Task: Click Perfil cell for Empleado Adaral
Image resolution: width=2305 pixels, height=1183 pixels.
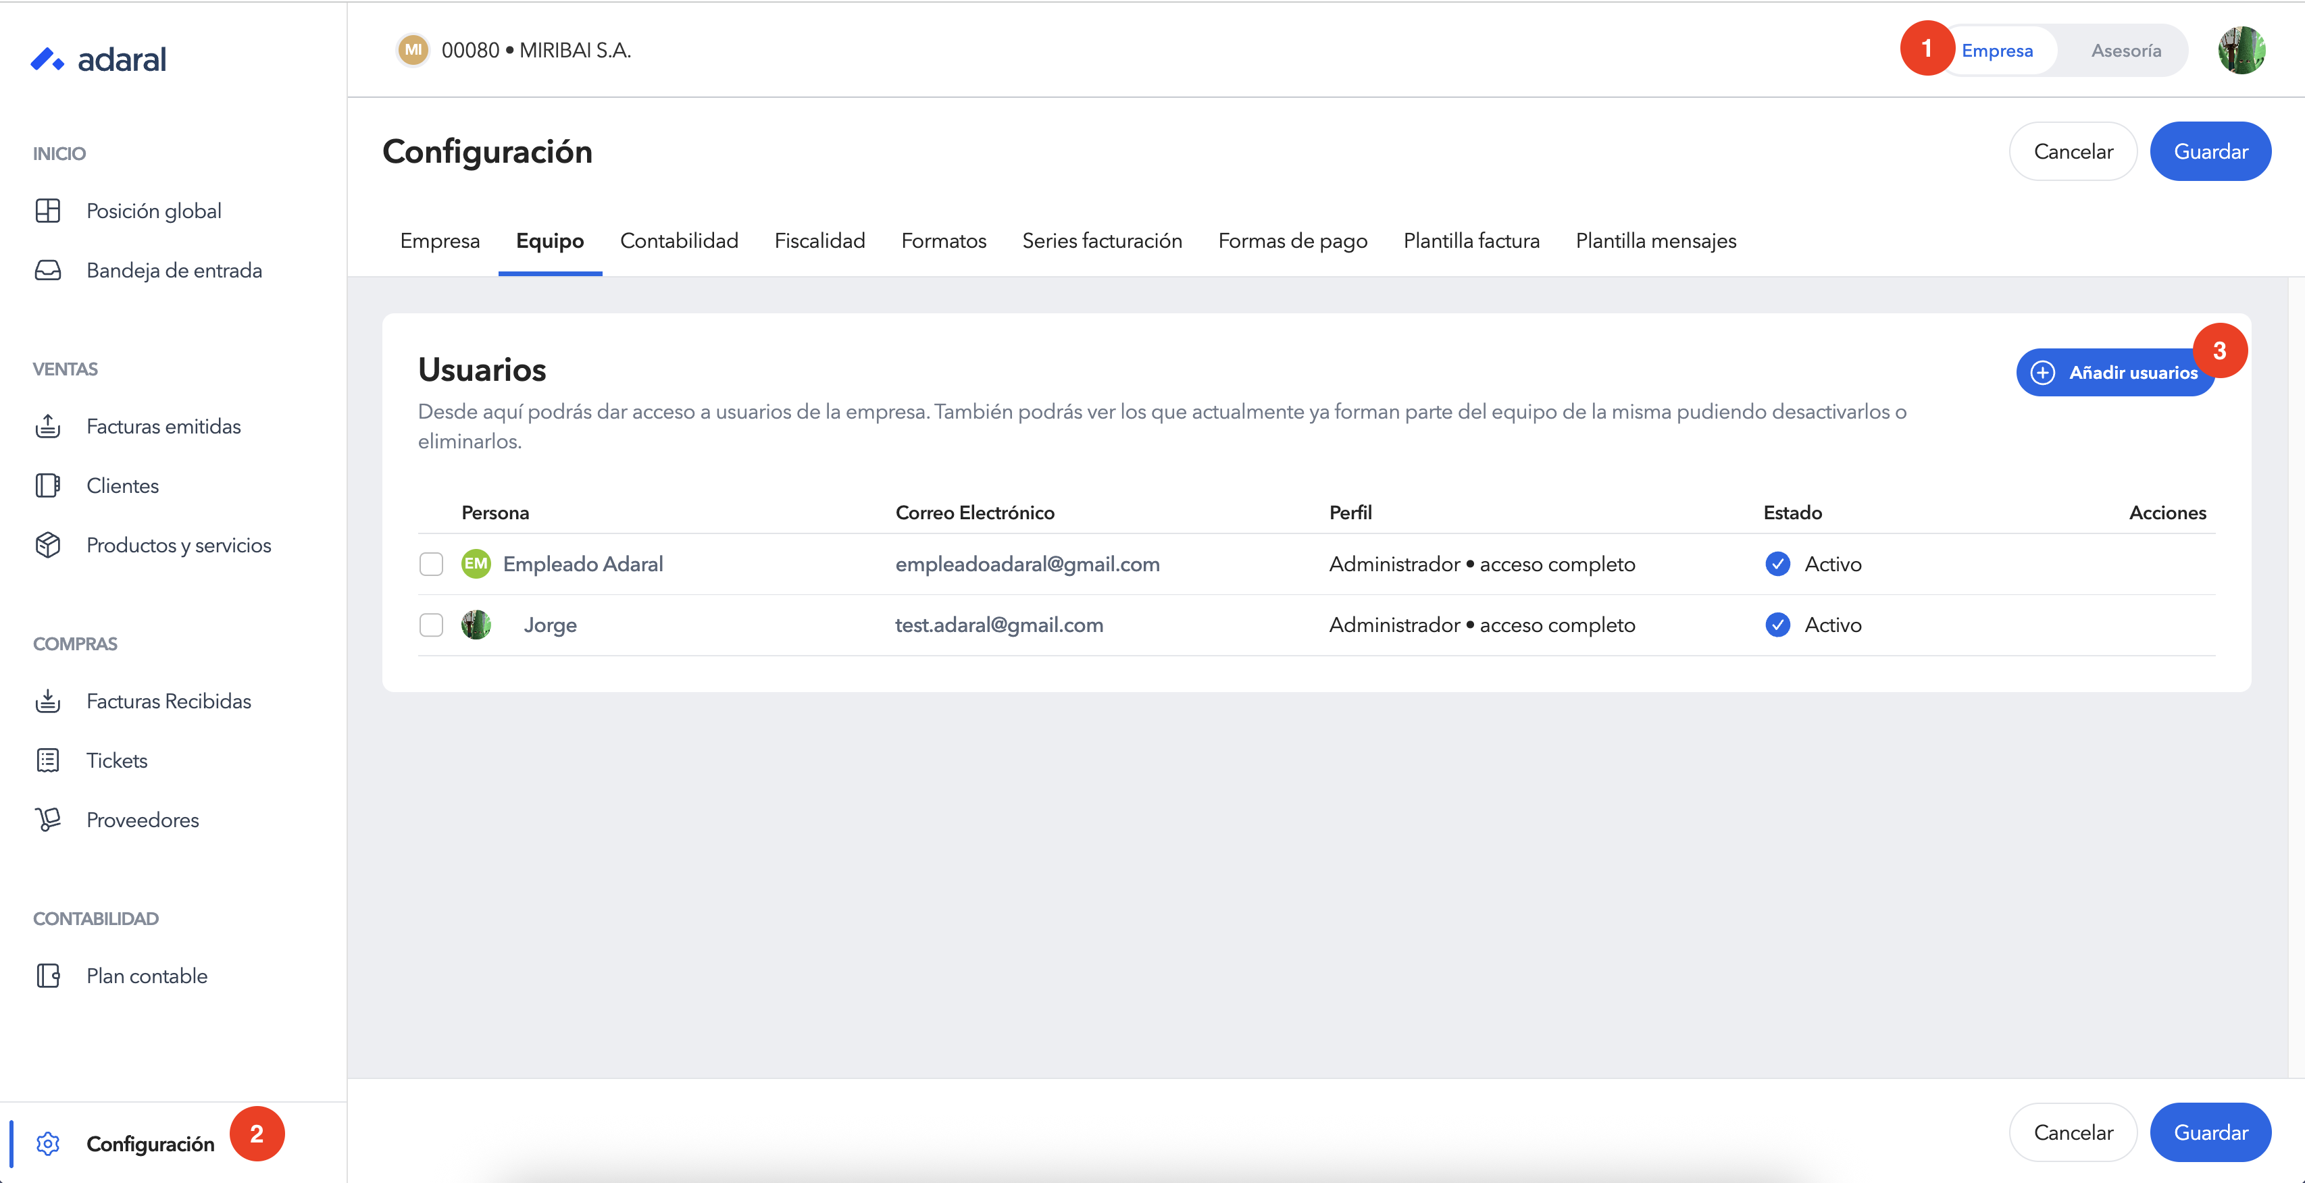Action: 1481,563
